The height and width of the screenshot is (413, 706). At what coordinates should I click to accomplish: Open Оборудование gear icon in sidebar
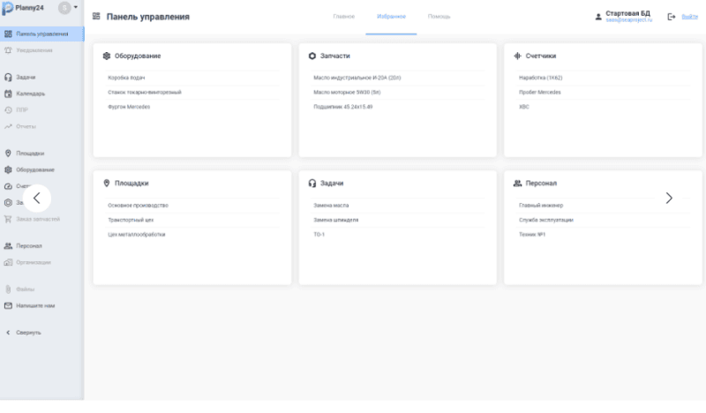8,169
